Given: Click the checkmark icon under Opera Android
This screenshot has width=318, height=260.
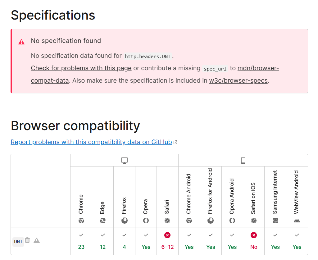Looking at the screenshot, I should [x=232, y=235].
